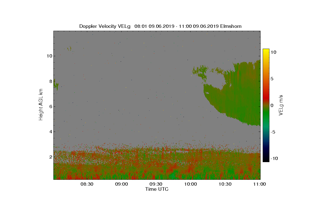Viewport: 322px width, 214px height.
Task: Click the 10:00 time tick label
Action: coord(191,184)
